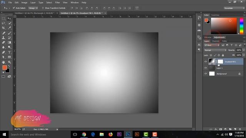This screenshot has width=246, height=138.
Task: Open the Move tool preset picker
Action: coord(9,8)
